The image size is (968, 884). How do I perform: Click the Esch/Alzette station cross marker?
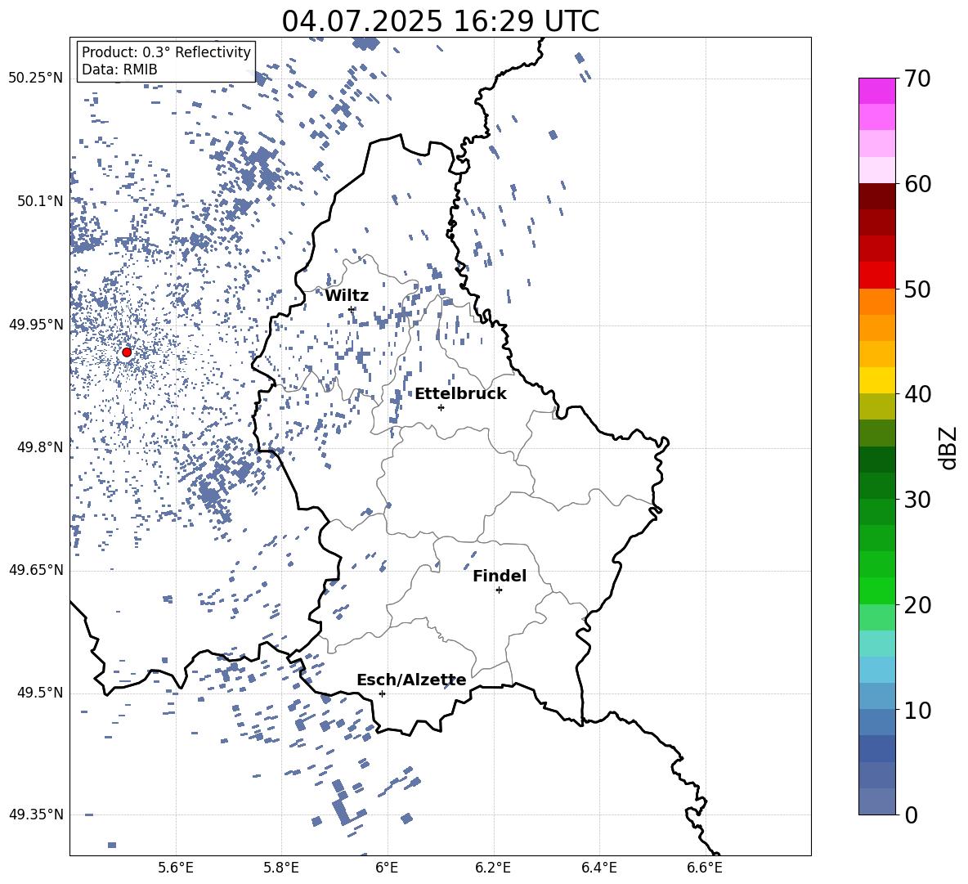coord(382,693)
